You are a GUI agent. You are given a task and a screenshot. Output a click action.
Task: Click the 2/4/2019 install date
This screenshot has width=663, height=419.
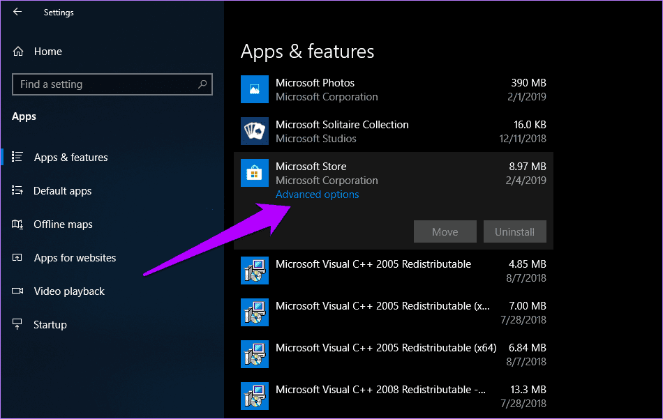click(x=526, y=181)
